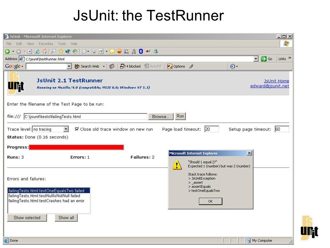Click the 4 blocked popup blocker button
Screen dimensions: 330x248
tap(130, 66)
